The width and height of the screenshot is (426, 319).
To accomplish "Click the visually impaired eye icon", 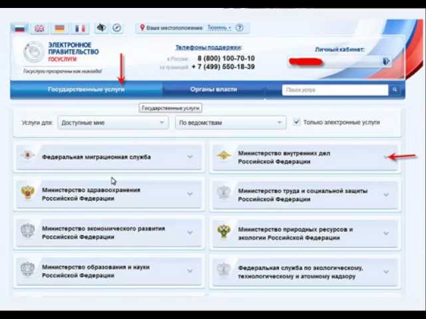I will tap(101, 28).
